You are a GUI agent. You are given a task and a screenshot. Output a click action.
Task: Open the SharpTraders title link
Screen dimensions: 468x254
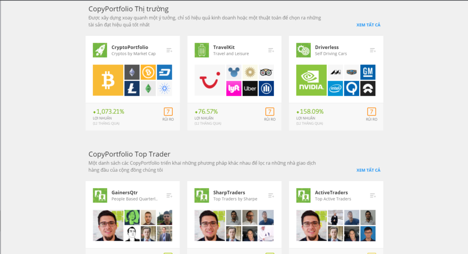[x=229, y=192]
